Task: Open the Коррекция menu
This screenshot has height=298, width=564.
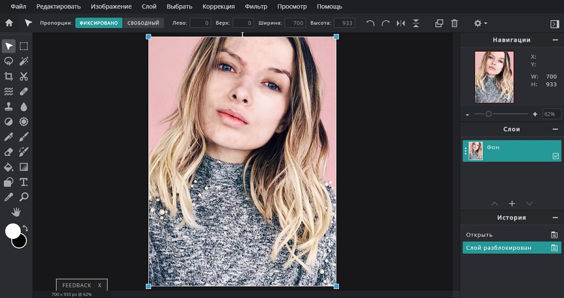Action: [x=218, y=7]
